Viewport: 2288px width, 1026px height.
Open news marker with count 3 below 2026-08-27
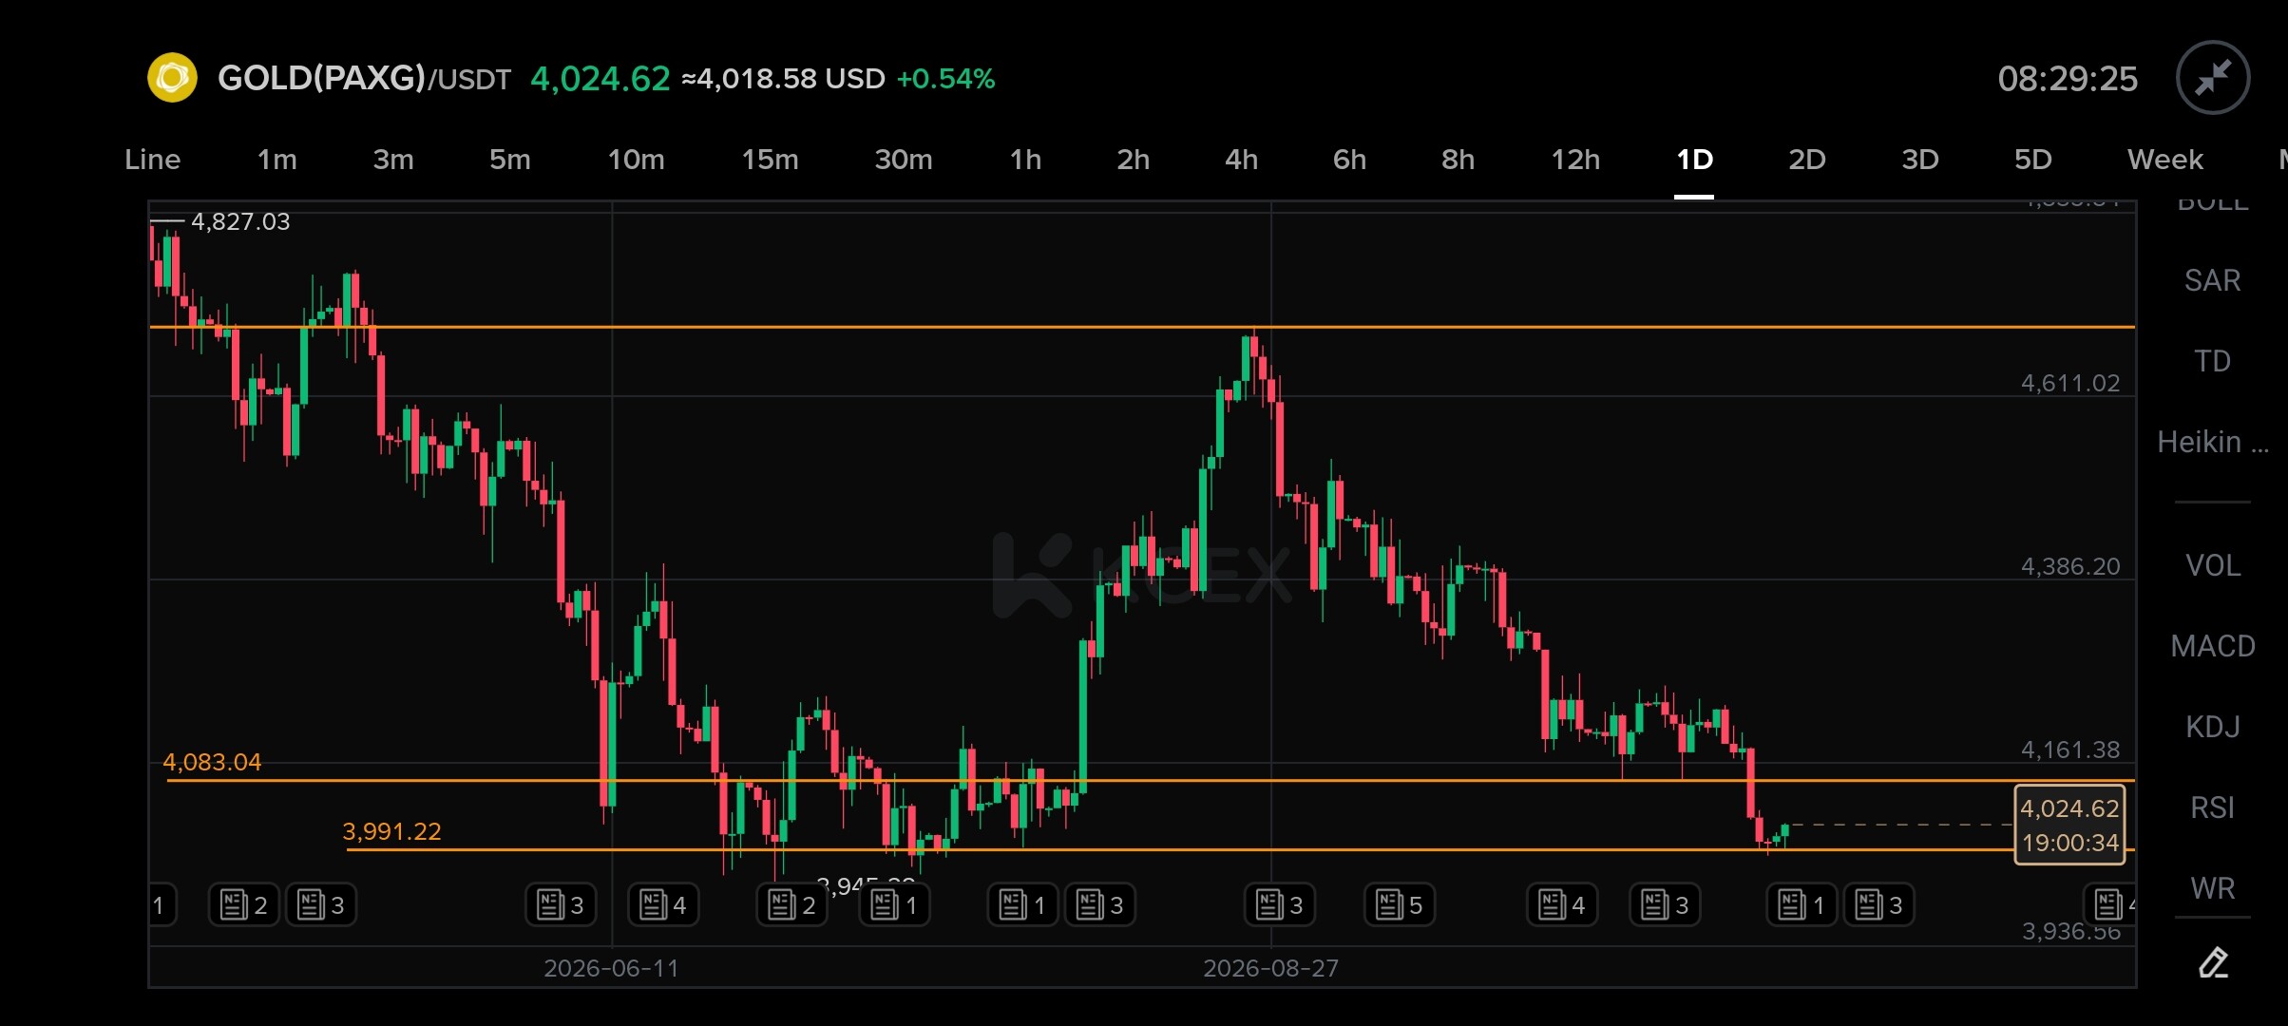[1280, 904]
